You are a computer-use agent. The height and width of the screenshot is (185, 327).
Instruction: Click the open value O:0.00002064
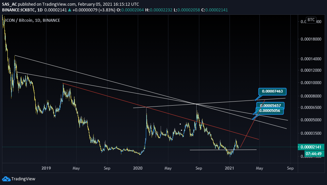click(130, 10)
